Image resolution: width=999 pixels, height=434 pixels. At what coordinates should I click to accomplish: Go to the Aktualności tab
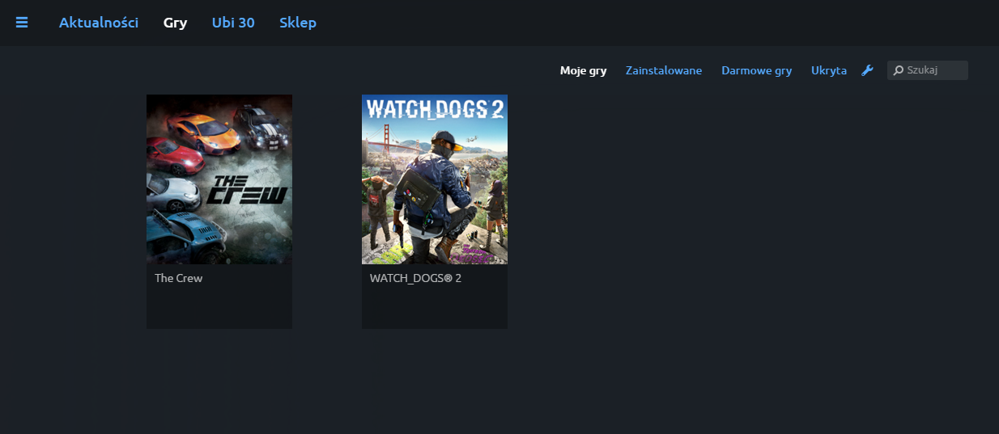point(99,23)
